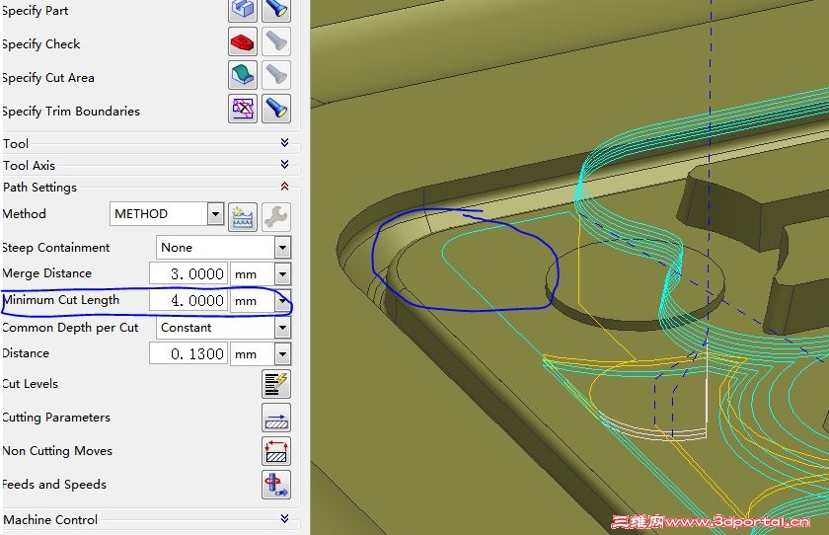829x535 pixels.
Task: Open the Feeds and Speeds icon
Action: point(276,485)
